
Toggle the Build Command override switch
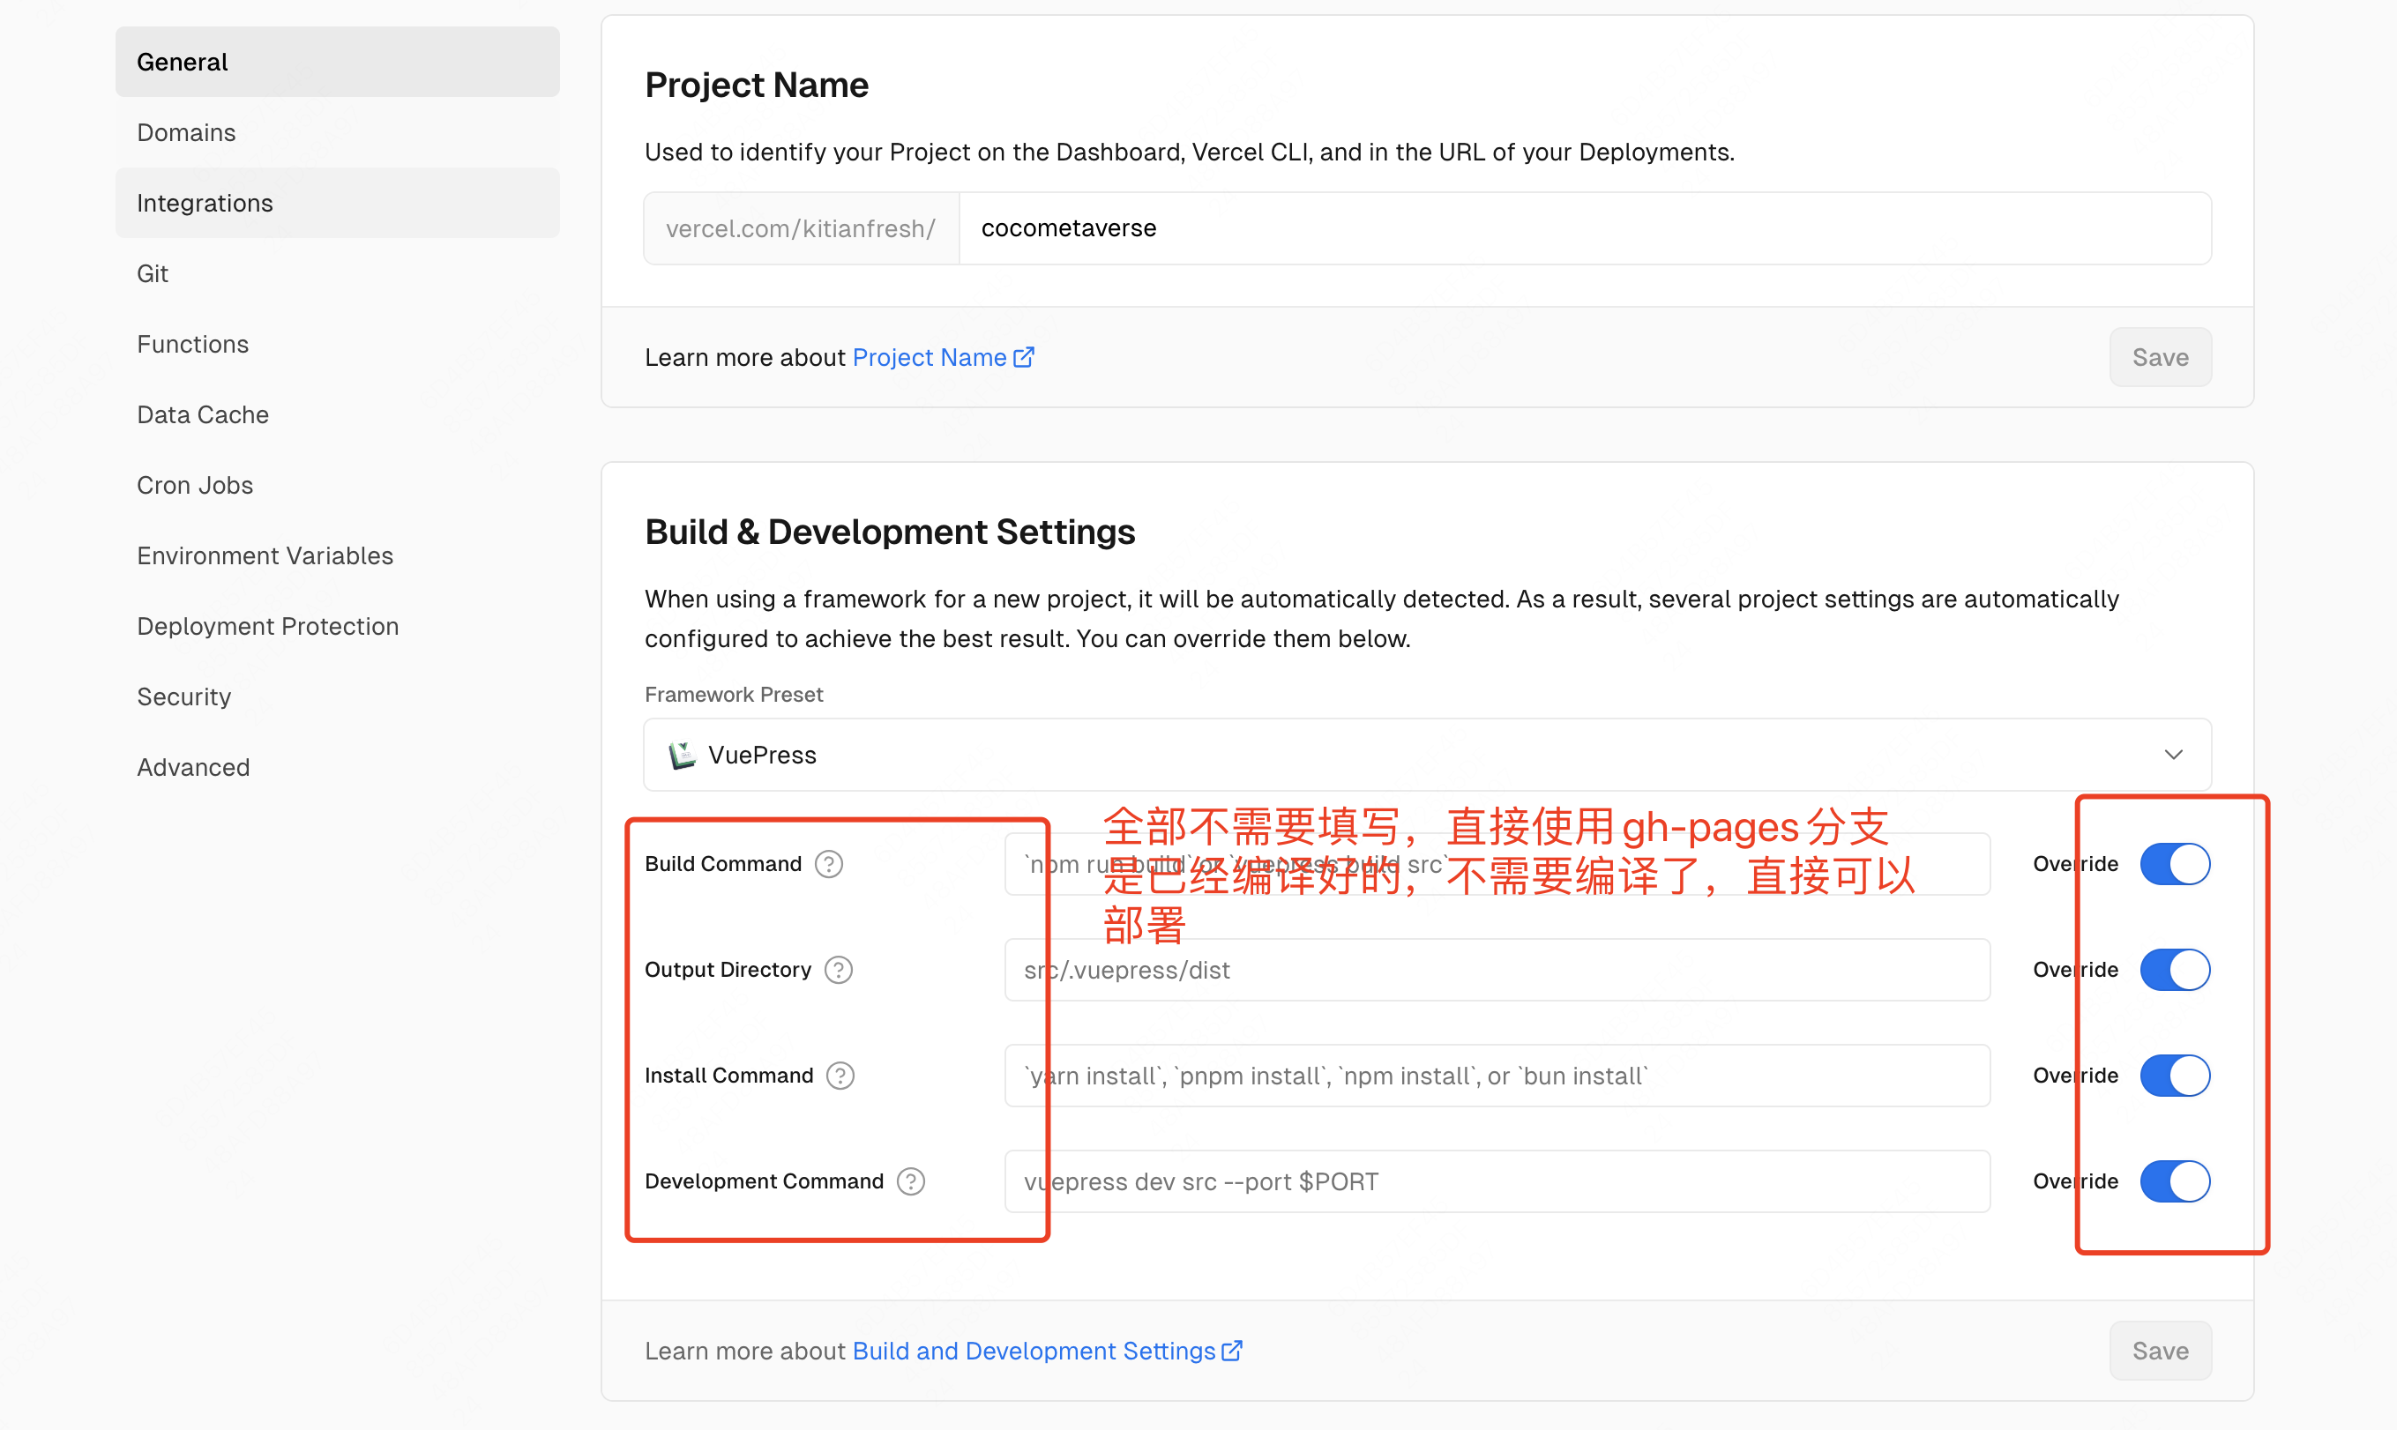(x=2175, y=864)
